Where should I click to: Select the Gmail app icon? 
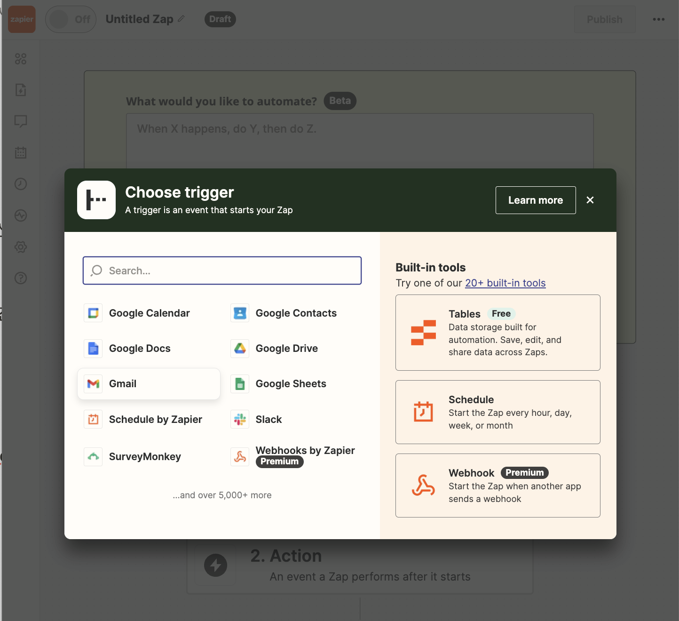pyautogui.click(x=94, y=384)
